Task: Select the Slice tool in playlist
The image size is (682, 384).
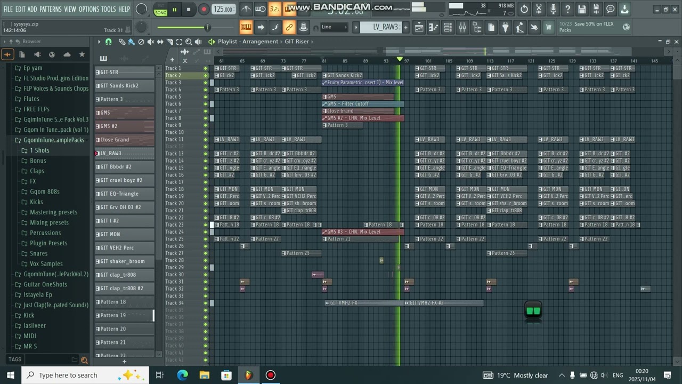Action: [170, 42]
